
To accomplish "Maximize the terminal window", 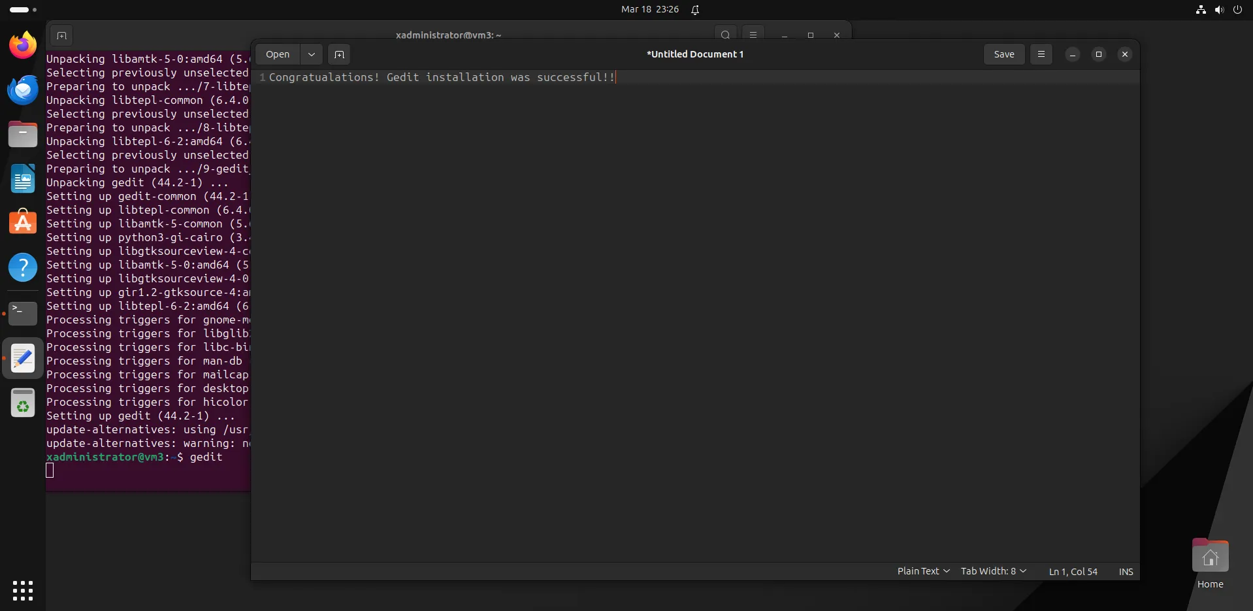I will [x=811, y=35].
